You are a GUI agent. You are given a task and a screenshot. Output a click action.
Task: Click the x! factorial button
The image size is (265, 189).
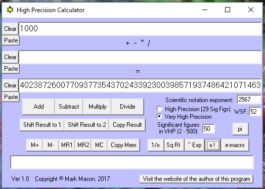coord(212,145)
